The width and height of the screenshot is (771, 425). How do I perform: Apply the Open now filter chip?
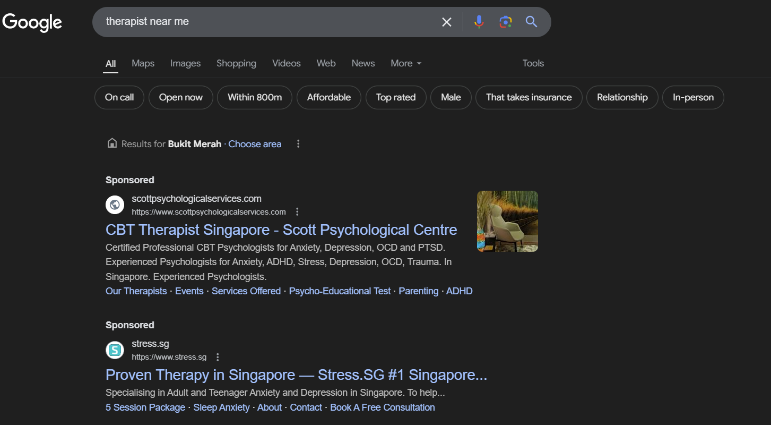(181, 97)
